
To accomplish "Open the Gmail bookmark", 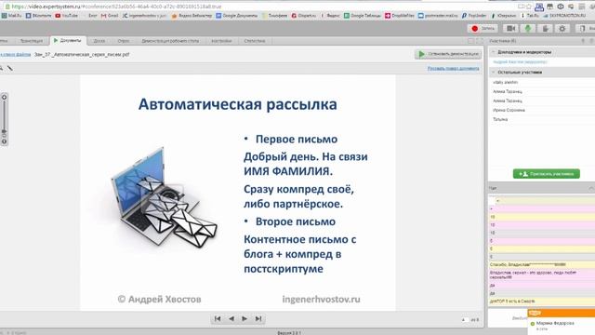I will click(x=110, y=16).
